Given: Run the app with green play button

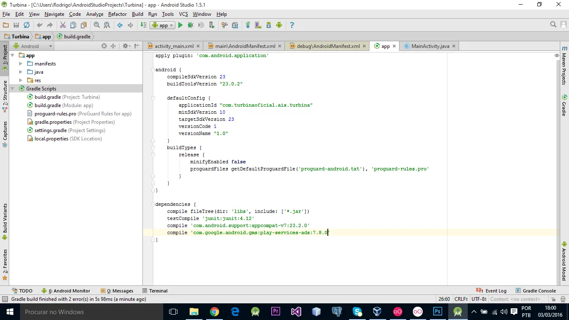Looking at the screenshot, I should (180, 25).
